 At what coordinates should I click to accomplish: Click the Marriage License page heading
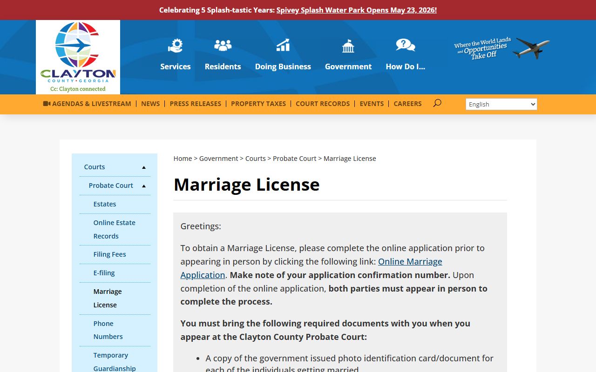tap(247, 185)
